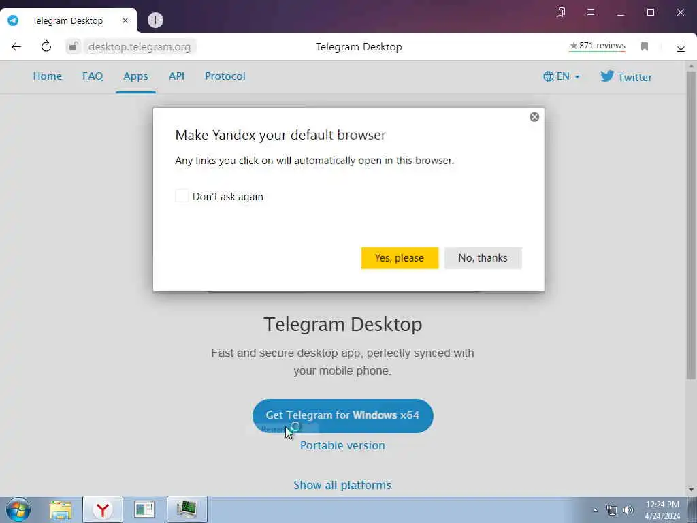This screenshot has width=697, height=523.
Task: Click the Twitter bird icon
Action: point(606,76)
